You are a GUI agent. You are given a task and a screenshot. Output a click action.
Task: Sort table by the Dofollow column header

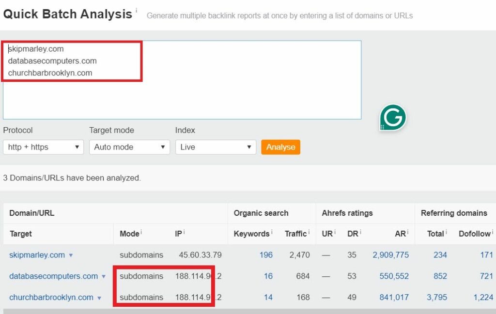click(x=475, y=234)
